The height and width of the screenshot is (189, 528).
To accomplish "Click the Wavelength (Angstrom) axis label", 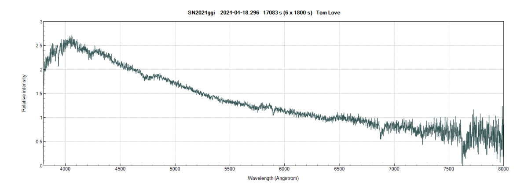I will [x=273, y=178].
